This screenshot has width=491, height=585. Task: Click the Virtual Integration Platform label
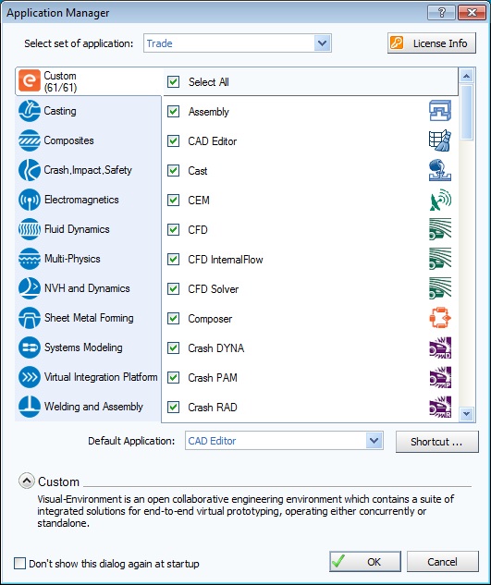[x=101, y=377]
